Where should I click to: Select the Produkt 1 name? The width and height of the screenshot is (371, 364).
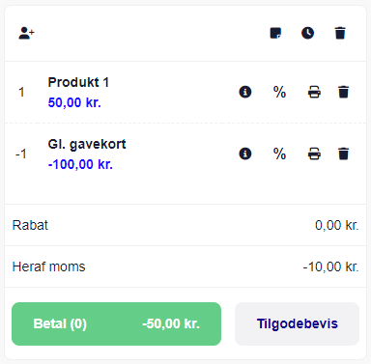[78, 82]
